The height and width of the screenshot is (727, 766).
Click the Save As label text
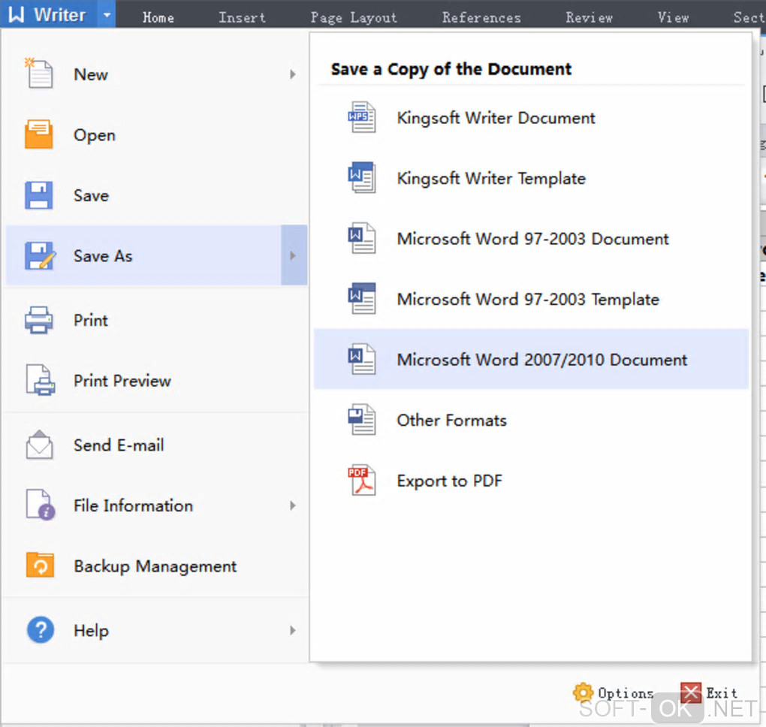tap(103, 256)
